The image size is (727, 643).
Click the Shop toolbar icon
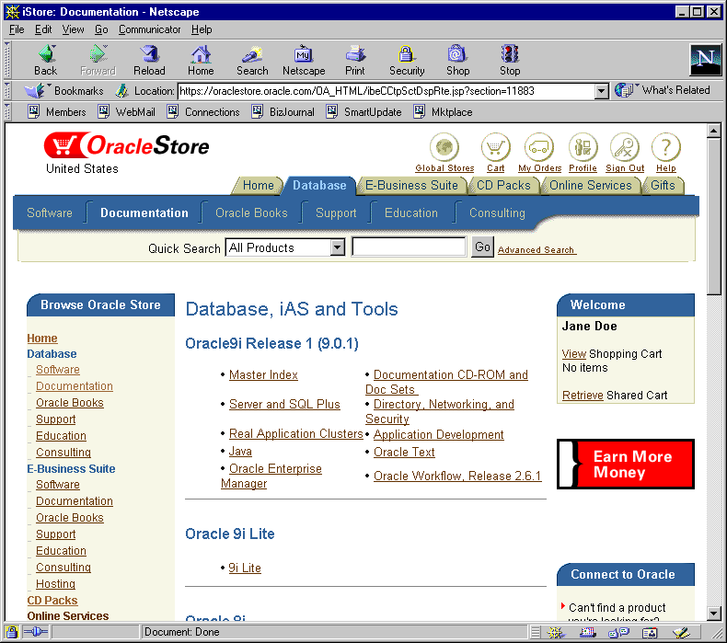pos(457,53)
